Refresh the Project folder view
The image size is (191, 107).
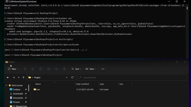[72, 77]
